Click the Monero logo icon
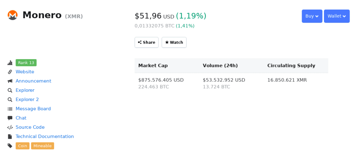The image size is (351, 158). (x=13, y=15)
